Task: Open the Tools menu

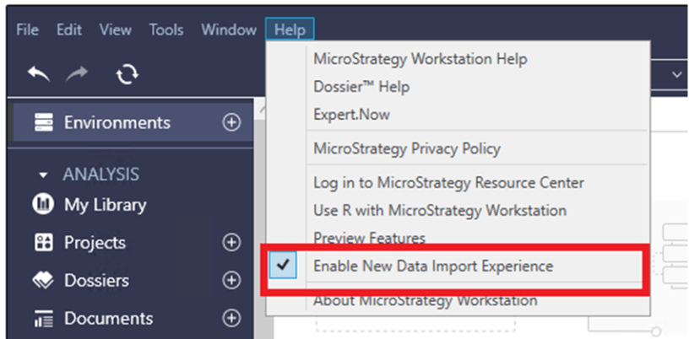Action: point(166,30)
